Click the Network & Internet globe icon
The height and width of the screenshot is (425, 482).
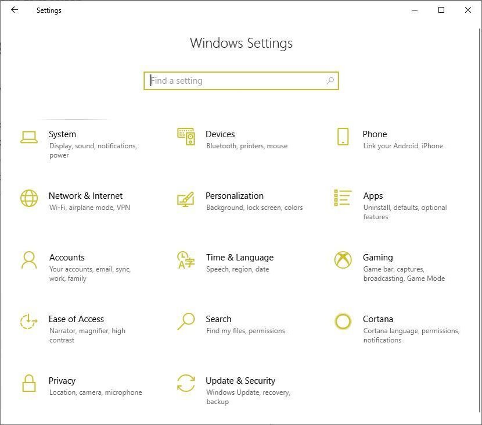point(29,198)
